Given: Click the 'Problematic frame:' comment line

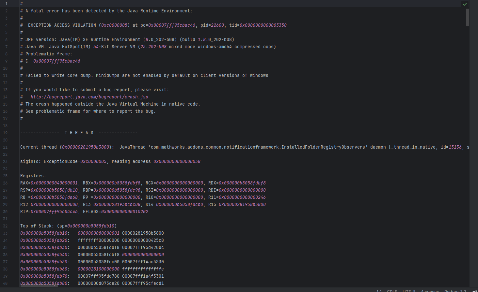Looking at the screenshot, I should [49, 54].
